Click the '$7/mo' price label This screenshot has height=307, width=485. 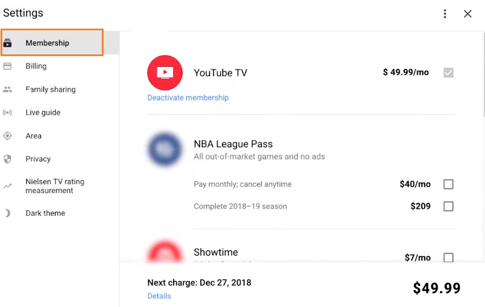pos(418,257)
